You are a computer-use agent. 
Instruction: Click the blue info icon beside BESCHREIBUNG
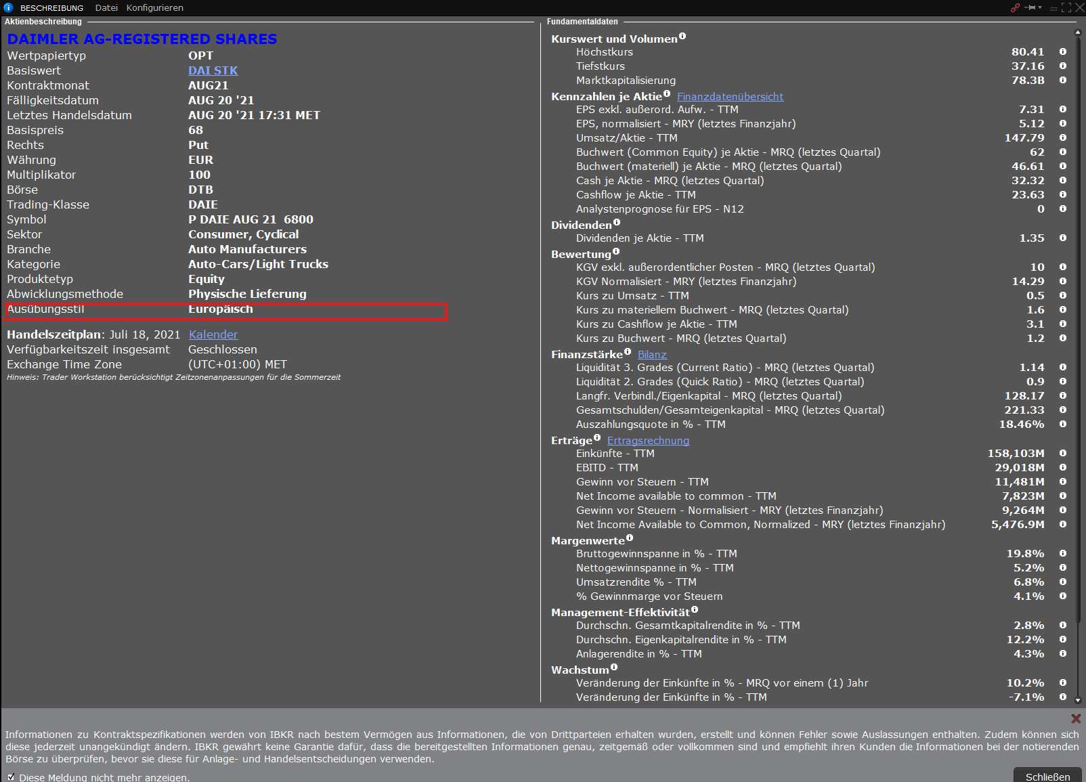click(8, 7)
